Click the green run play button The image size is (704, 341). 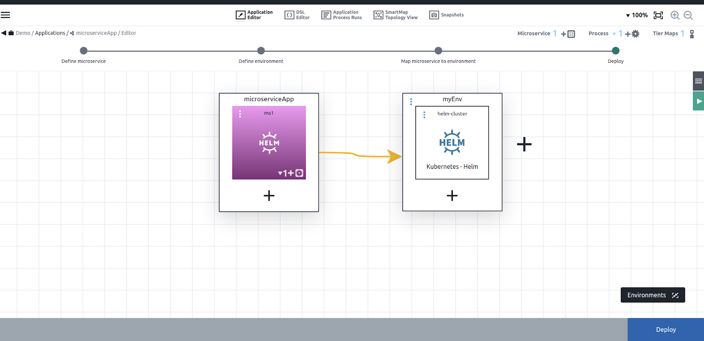[x=698, y=101]
